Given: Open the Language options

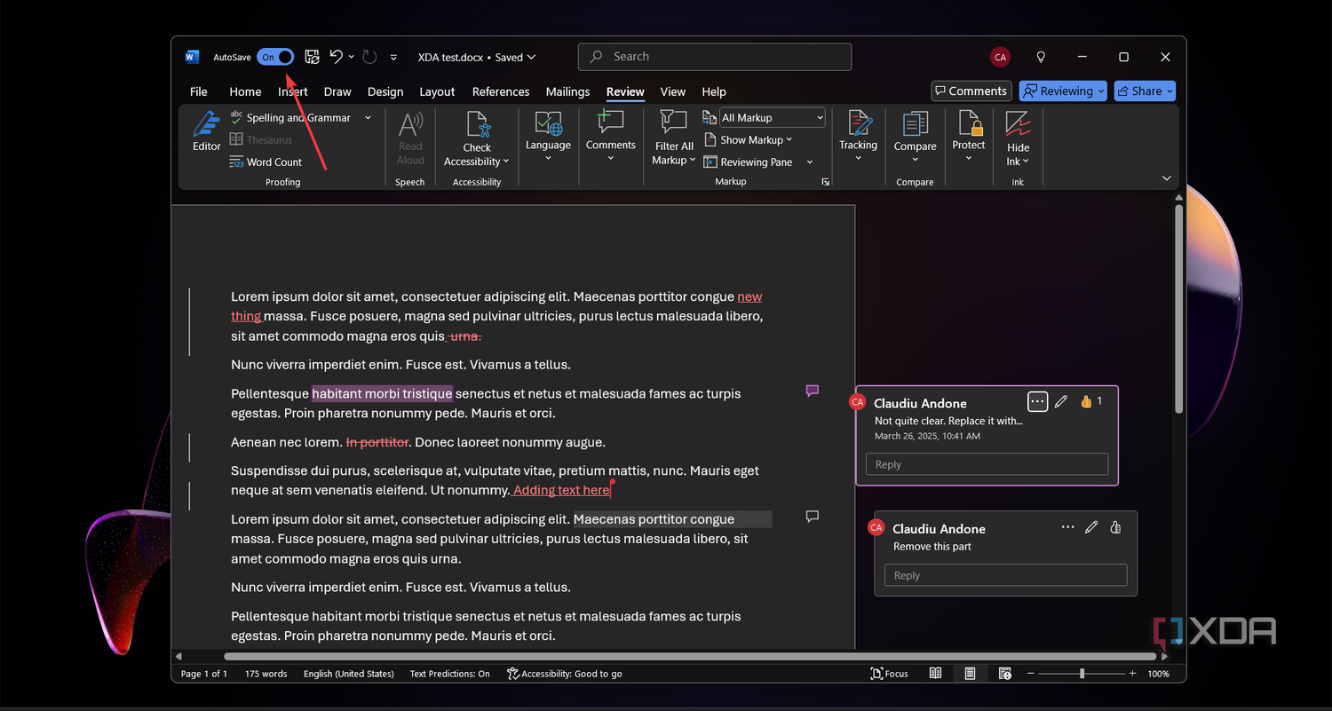Looking at the screenshot, I should [548, 137].
